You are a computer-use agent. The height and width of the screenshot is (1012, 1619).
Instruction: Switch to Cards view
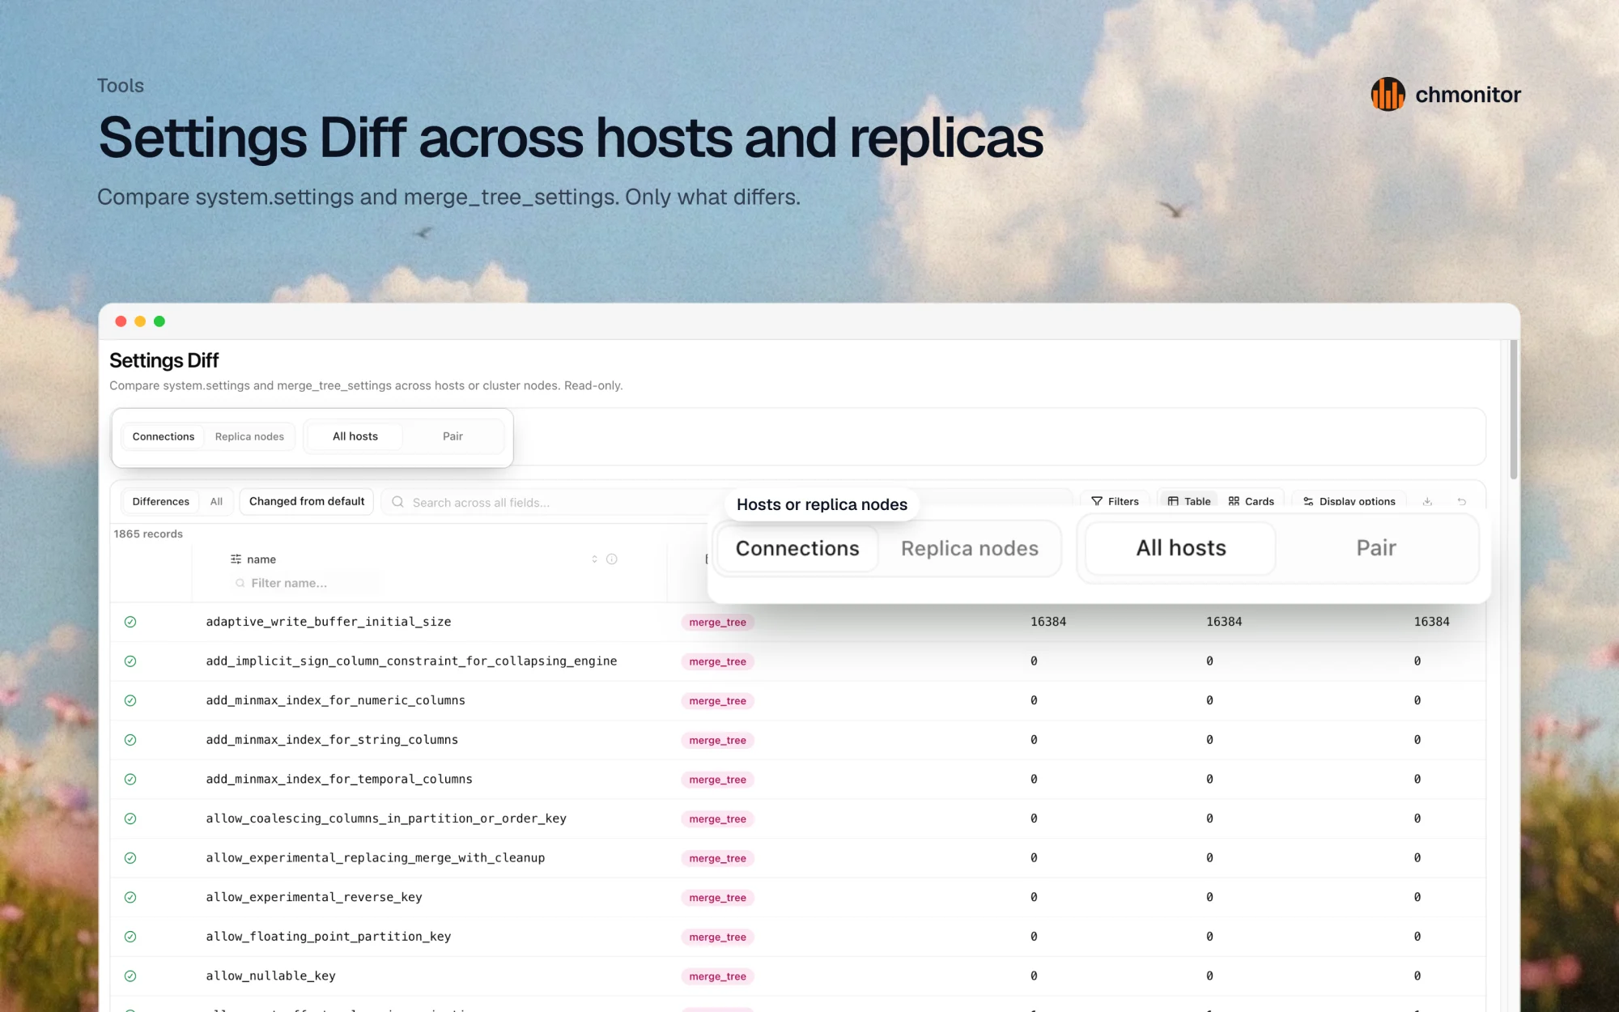click(x=1251, y=502)
